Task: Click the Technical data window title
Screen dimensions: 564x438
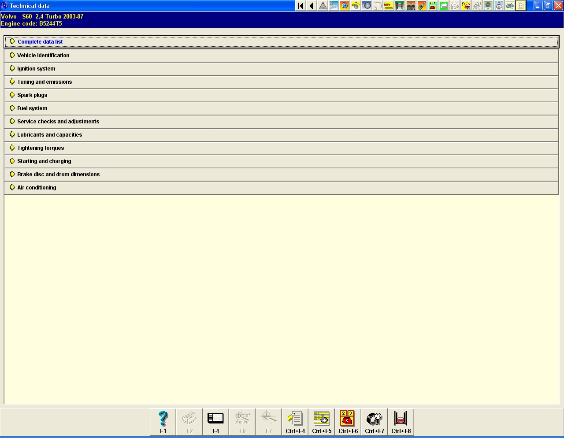Action: pos(30,6)
